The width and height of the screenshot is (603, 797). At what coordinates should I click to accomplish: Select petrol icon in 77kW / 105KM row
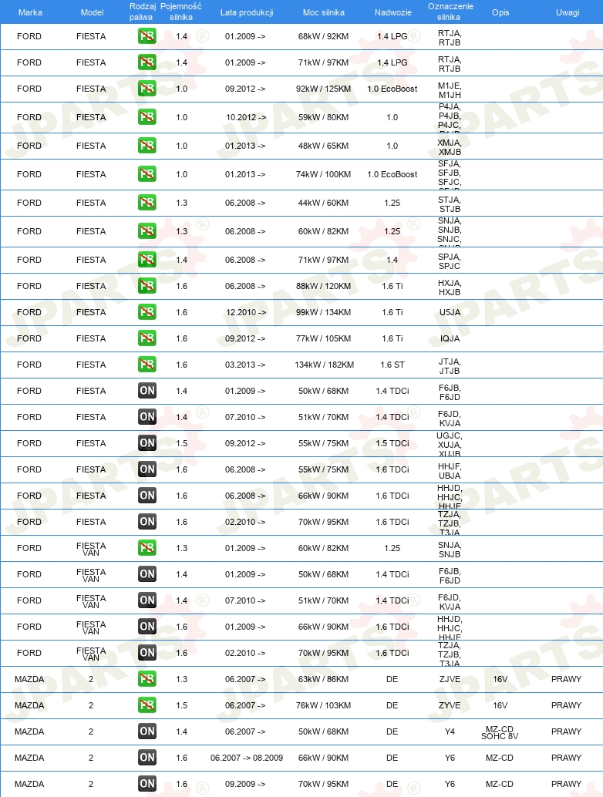pos(147,338)
